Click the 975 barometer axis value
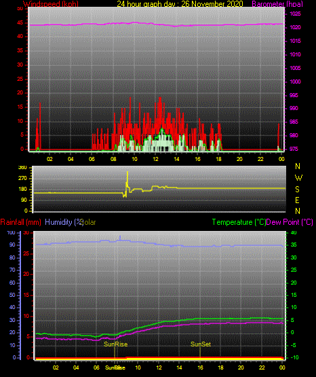This screenshot has width=316, height=377. click(x=294, y=149)
